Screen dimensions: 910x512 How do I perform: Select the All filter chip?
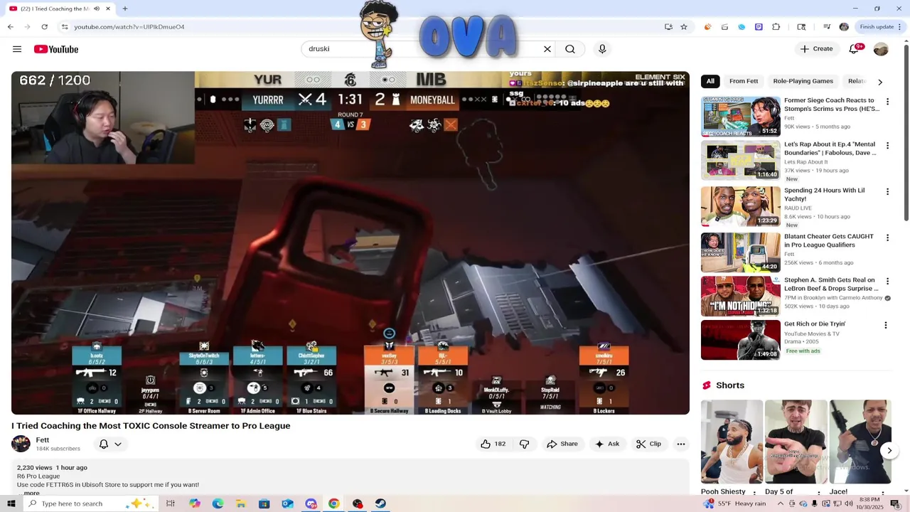click(710, 81)
